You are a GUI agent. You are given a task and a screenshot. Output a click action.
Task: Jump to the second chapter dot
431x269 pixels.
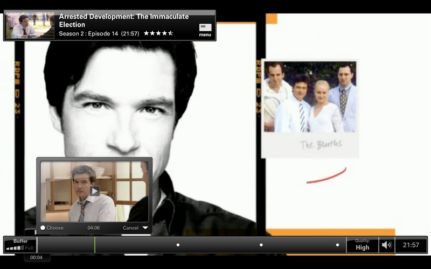pyautogui.click(x=261, y=245)
